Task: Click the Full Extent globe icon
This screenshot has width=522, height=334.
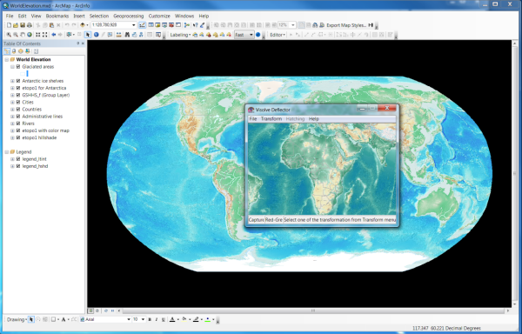Action: click(30, 35)
